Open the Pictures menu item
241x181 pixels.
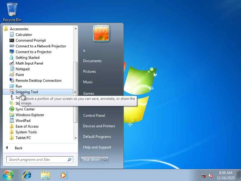click(x=89, y=71)
